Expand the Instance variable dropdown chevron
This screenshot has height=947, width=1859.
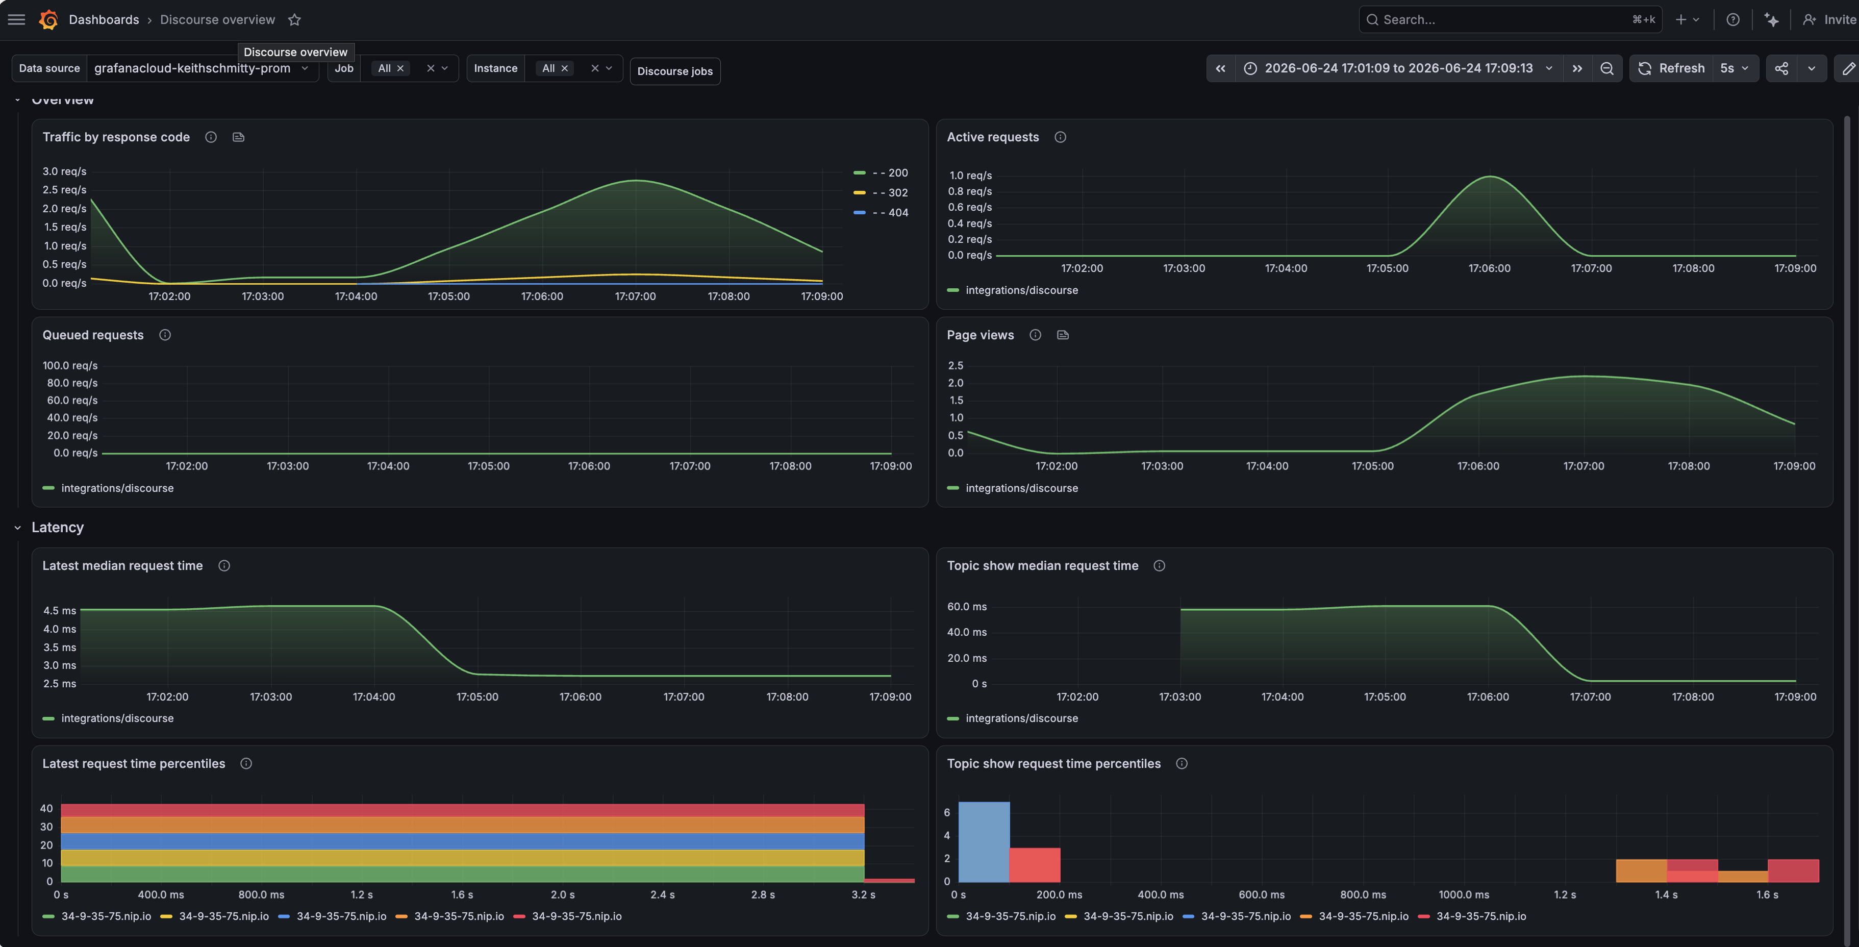tap(609, 68)
